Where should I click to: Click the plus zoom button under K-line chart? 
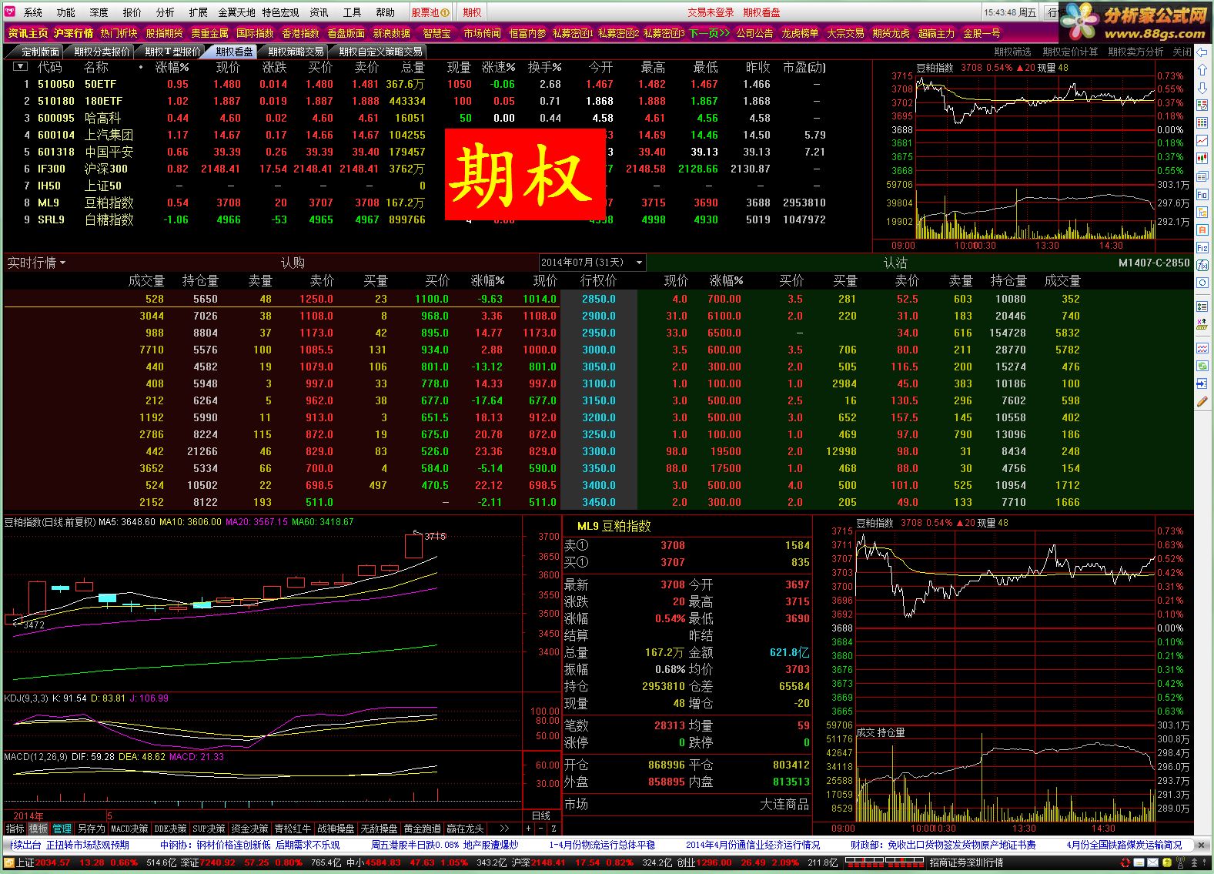click(528, 829)
